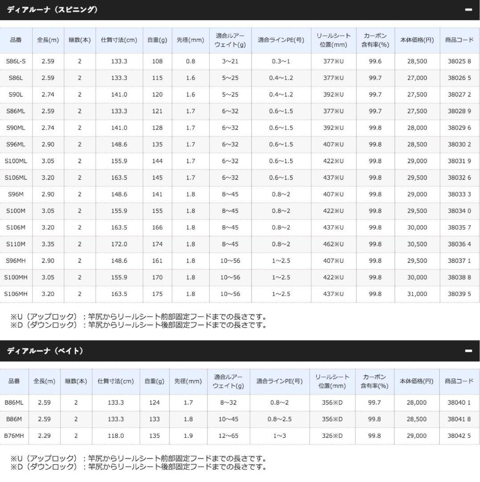Select product code 38042 5

[459, 436]
